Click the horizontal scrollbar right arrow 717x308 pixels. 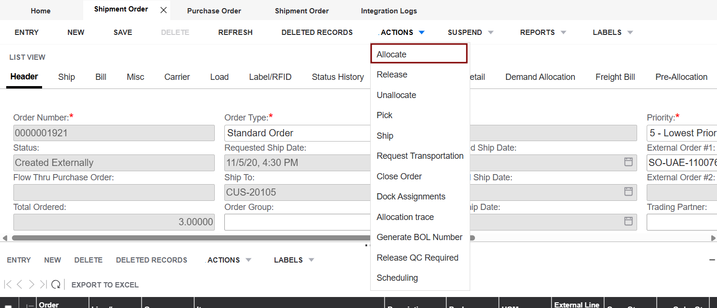coord(713,238)
